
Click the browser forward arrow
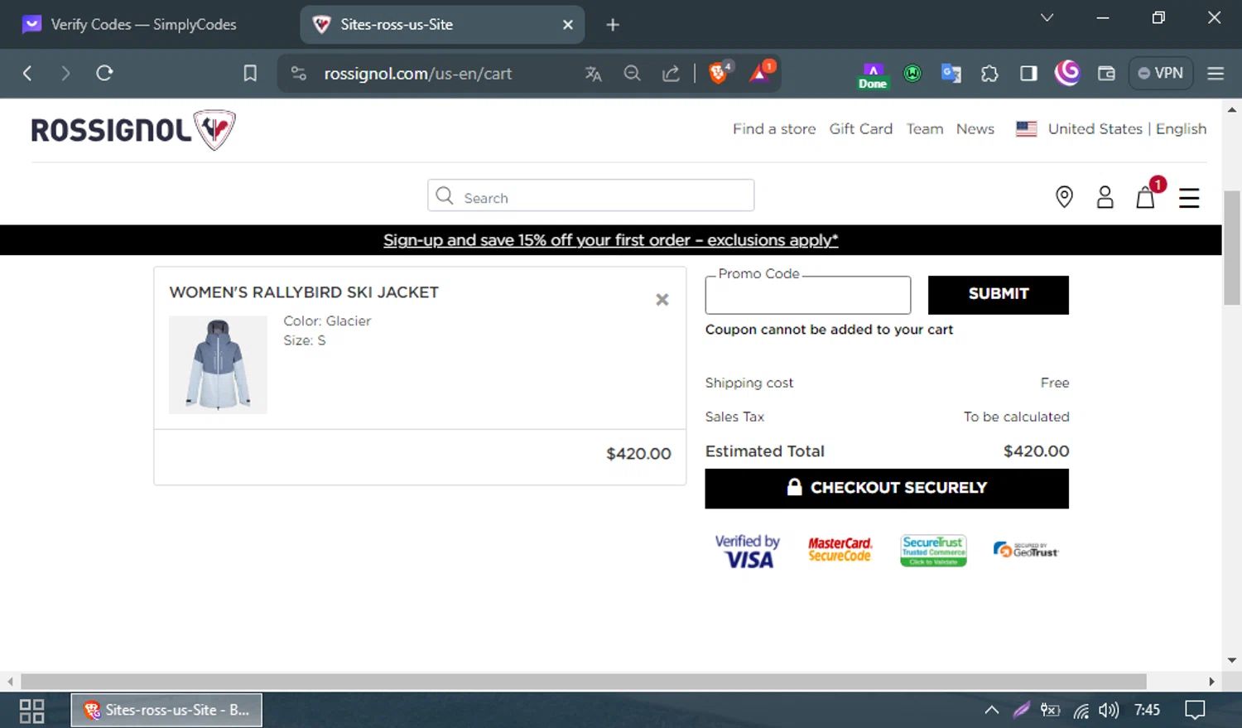tap(65, 73)
